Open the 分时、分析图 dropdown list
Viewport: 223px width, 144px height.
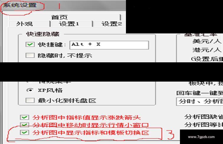(199, 101)
